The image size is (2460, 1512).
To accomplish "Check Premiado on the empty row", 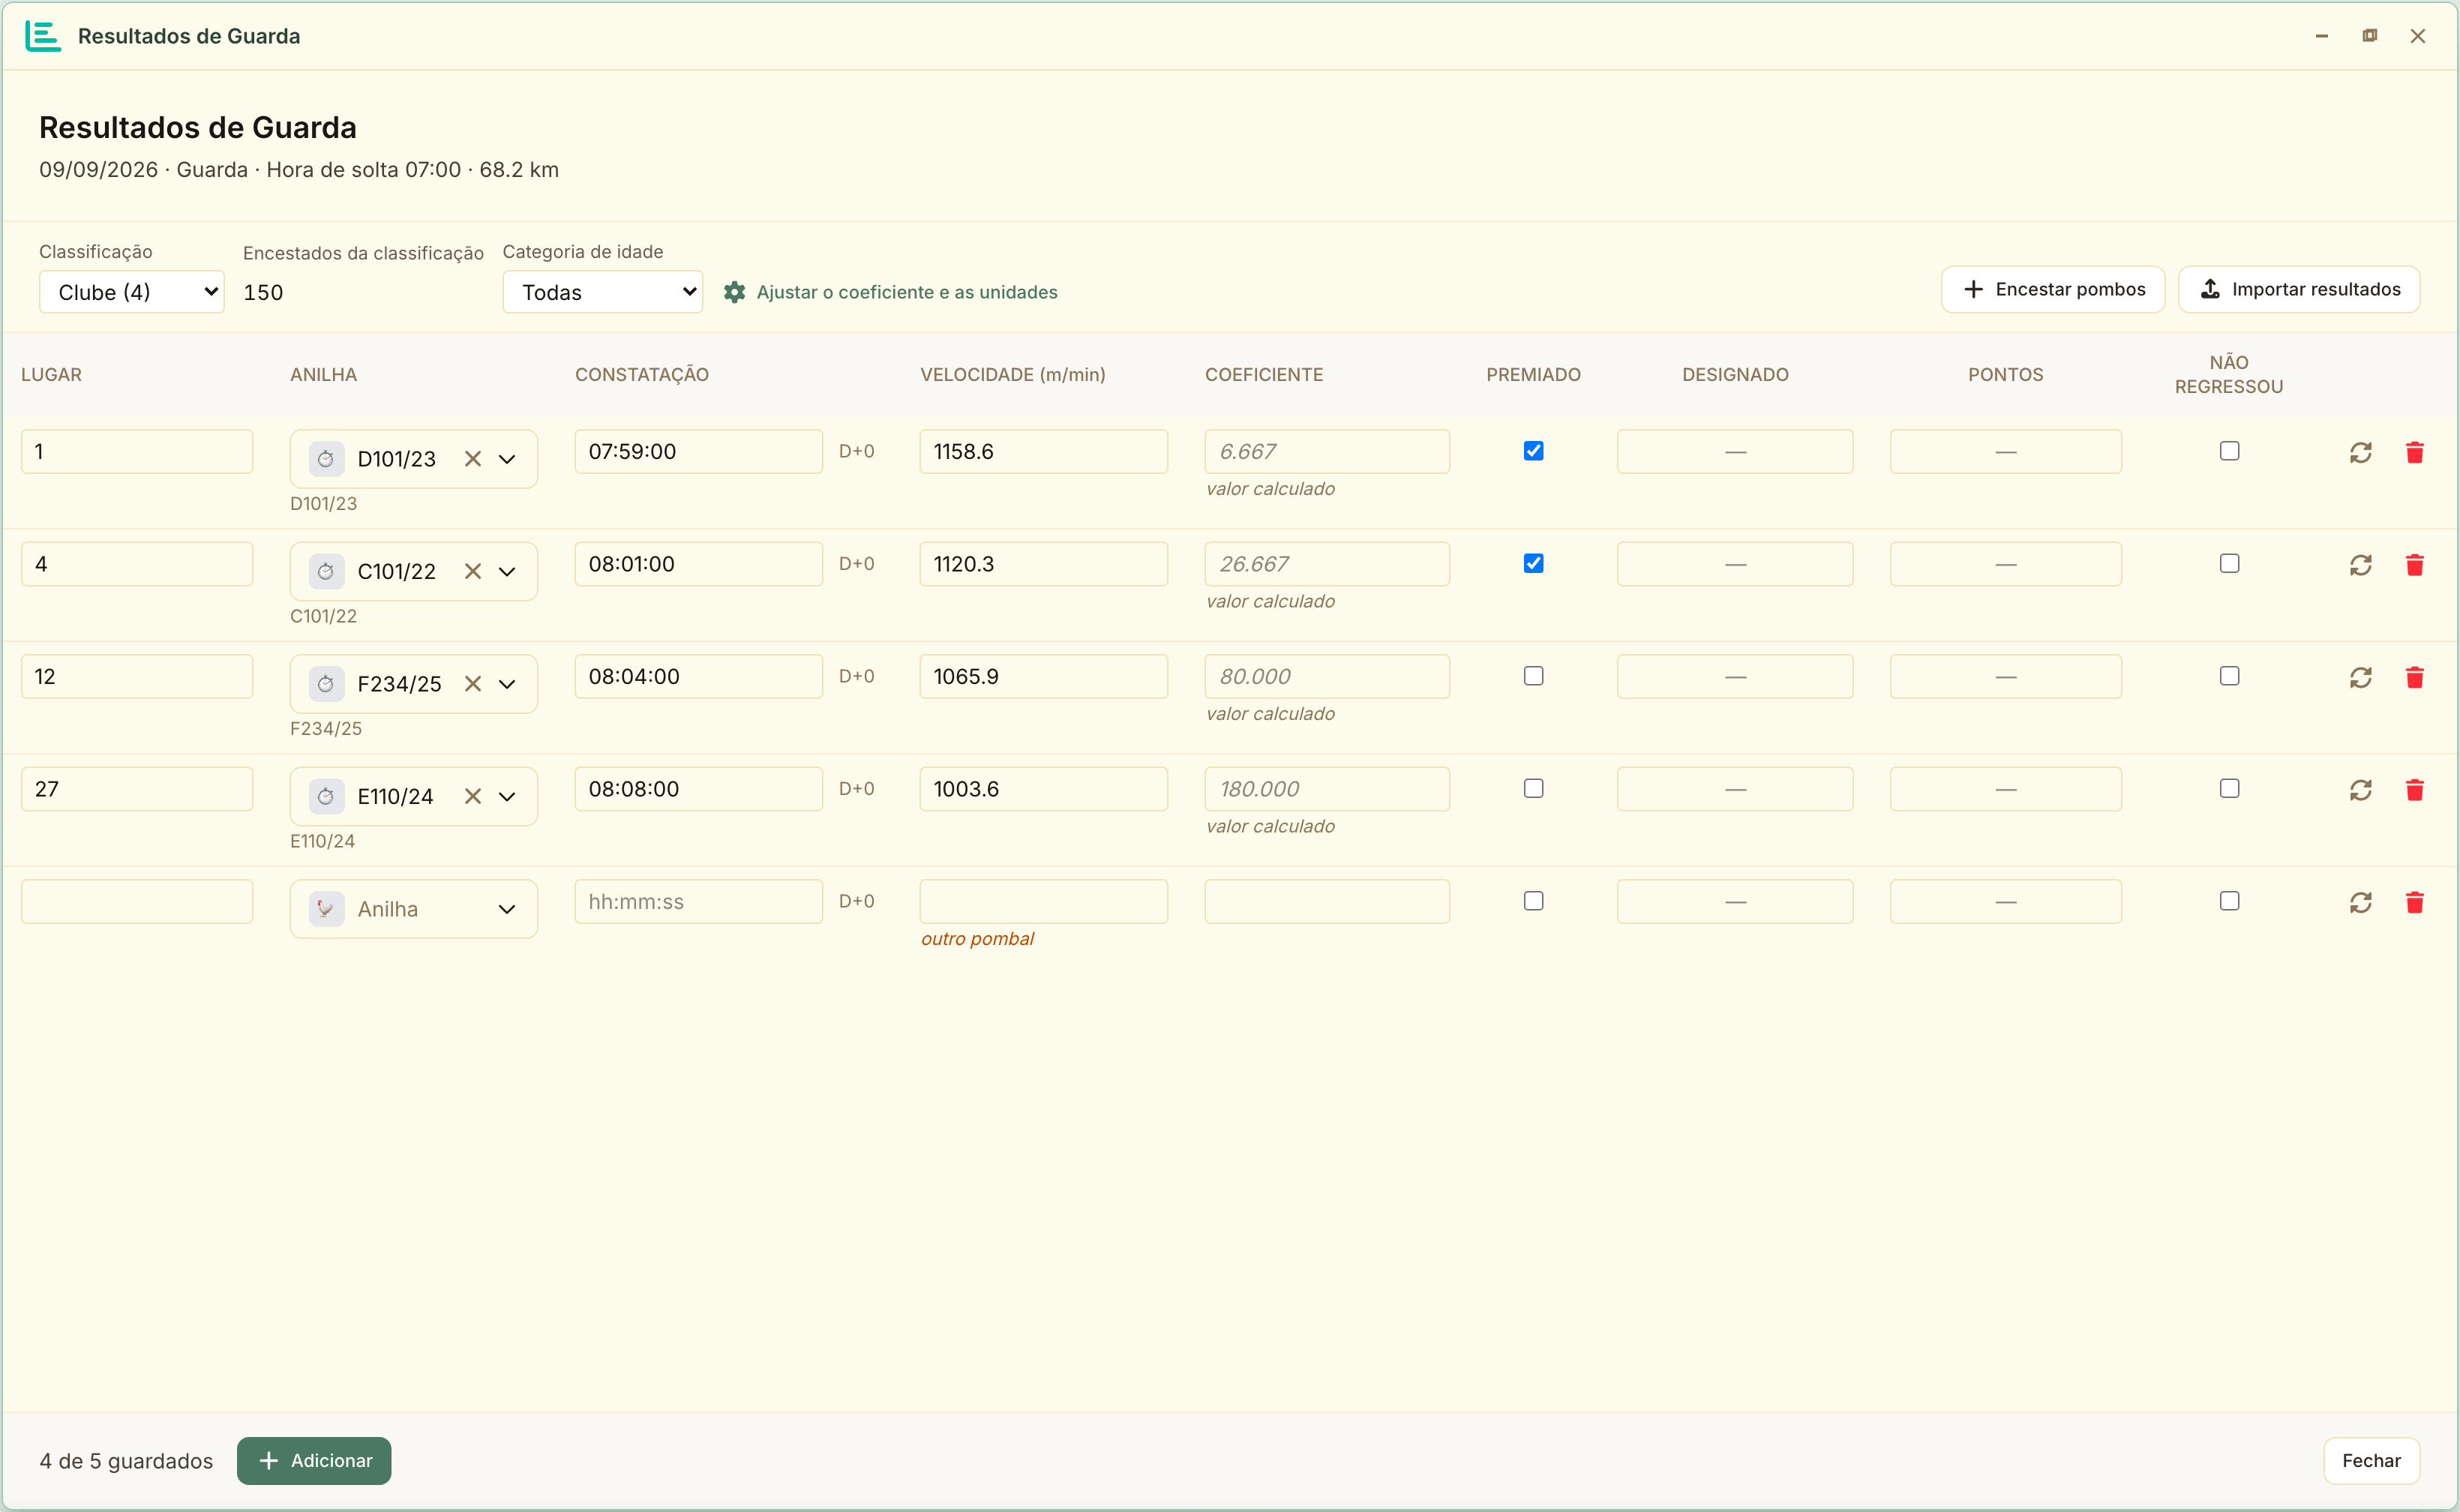I will 1533,901.
